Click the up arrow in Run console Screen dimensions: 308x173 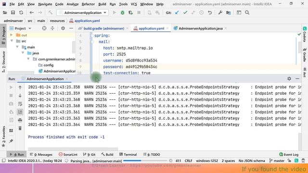click(x=20, y=87)
